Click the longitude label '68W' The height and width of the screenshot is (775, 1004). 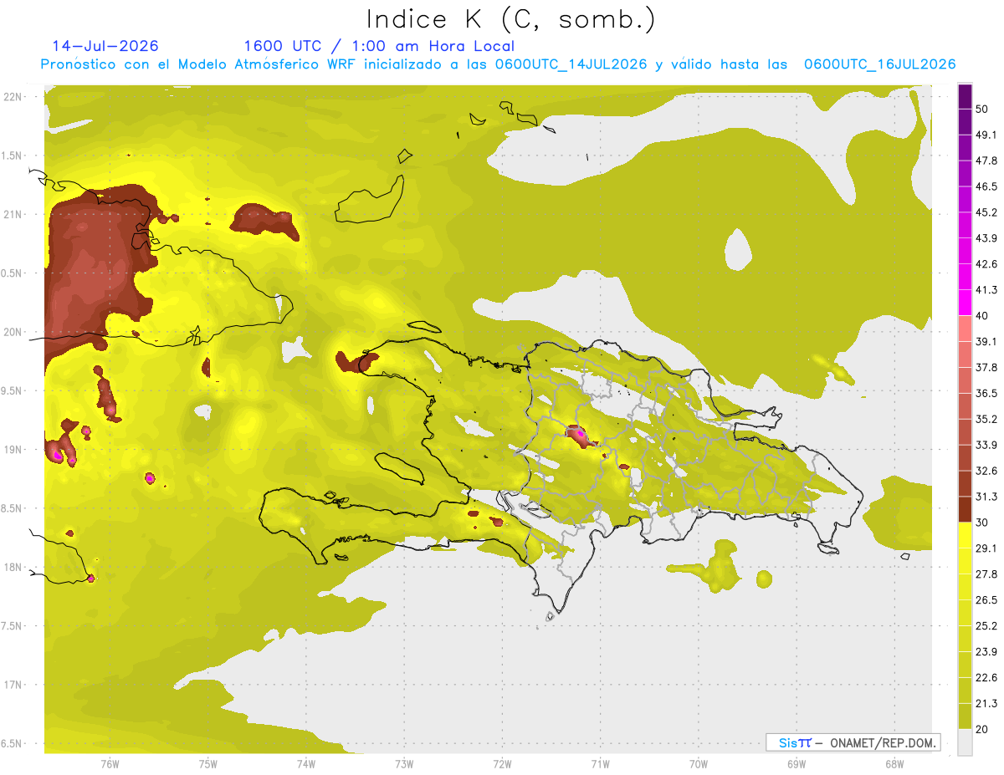[x=894, y=763]
